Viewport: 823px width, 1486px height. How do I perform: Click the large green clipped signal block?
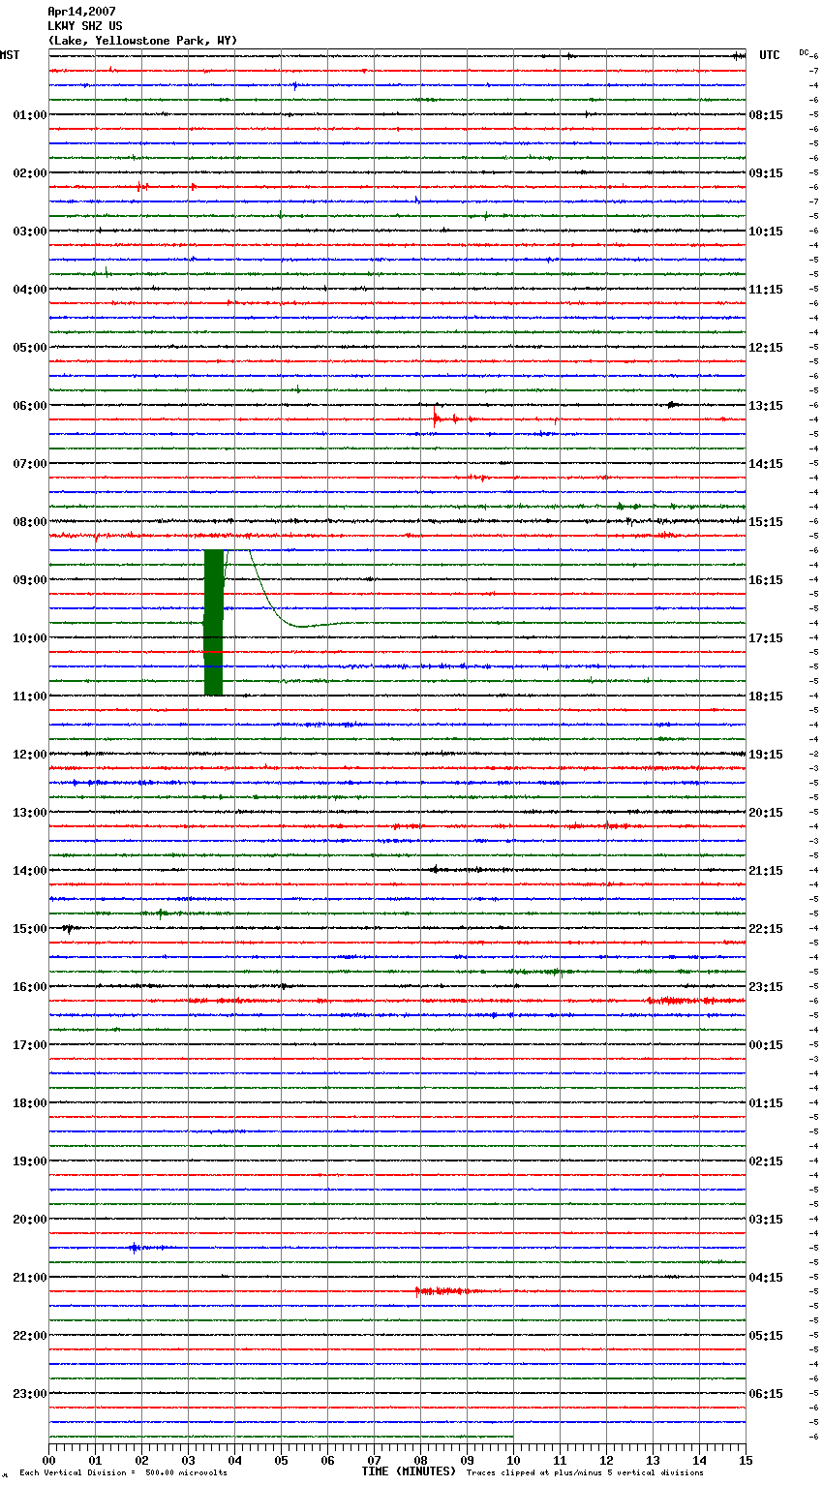214,622
